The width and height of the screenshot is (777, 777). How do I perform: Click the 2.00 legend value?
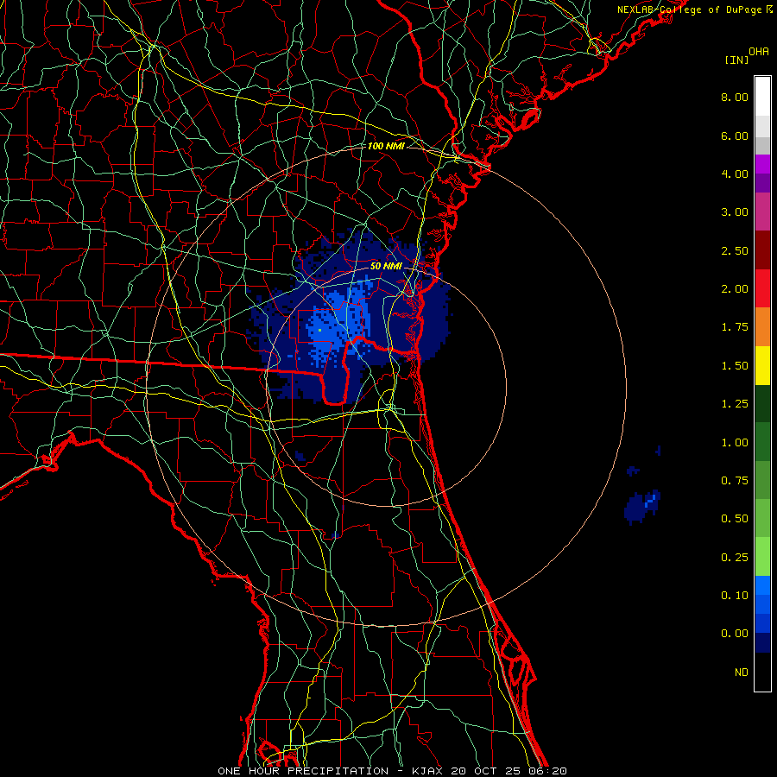[735, 289]
